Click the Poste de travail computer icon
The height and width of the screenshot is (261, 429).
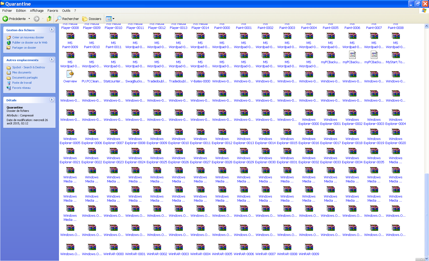9,83
